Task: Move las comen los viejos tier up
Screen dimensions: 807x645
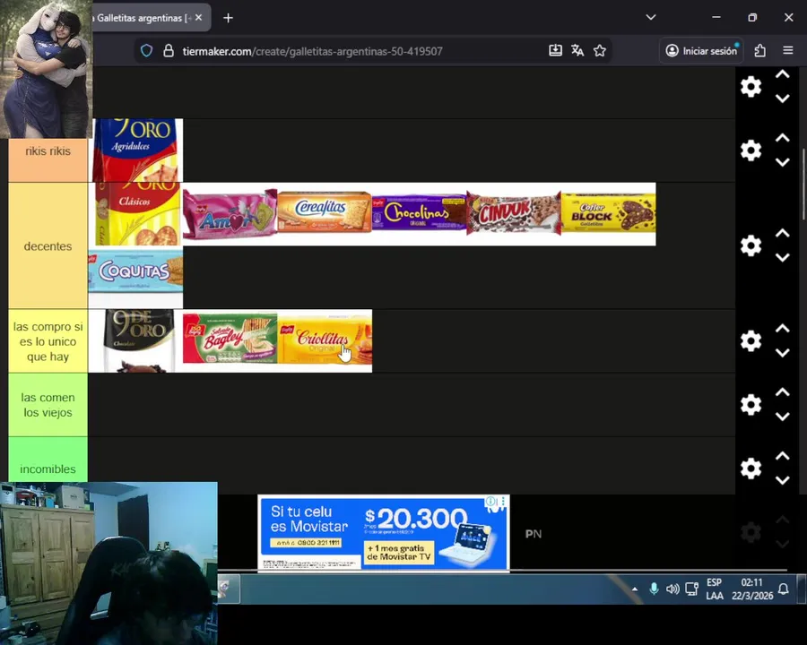Action: pos(782,392)
